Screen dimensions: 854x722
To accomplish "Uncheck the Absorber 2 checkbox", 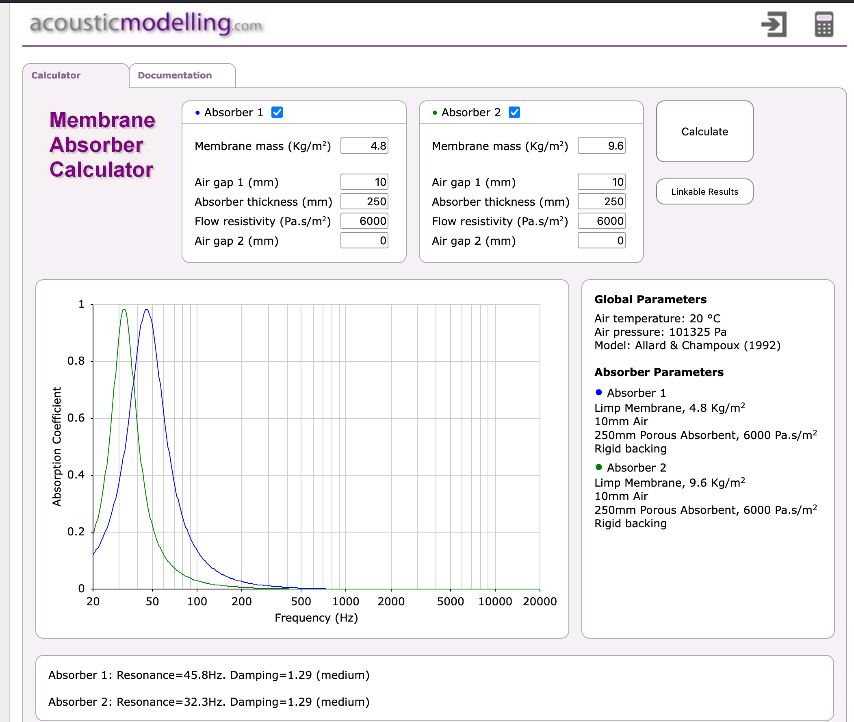I will pos(514,112).
